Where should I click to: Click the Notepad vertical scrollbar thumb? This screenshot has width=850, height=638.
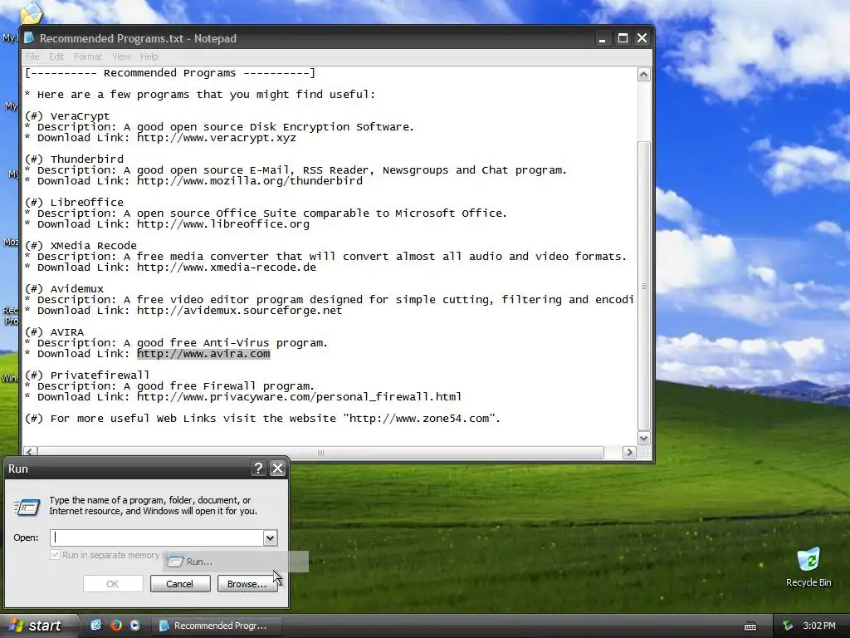(x=643, y=286)
